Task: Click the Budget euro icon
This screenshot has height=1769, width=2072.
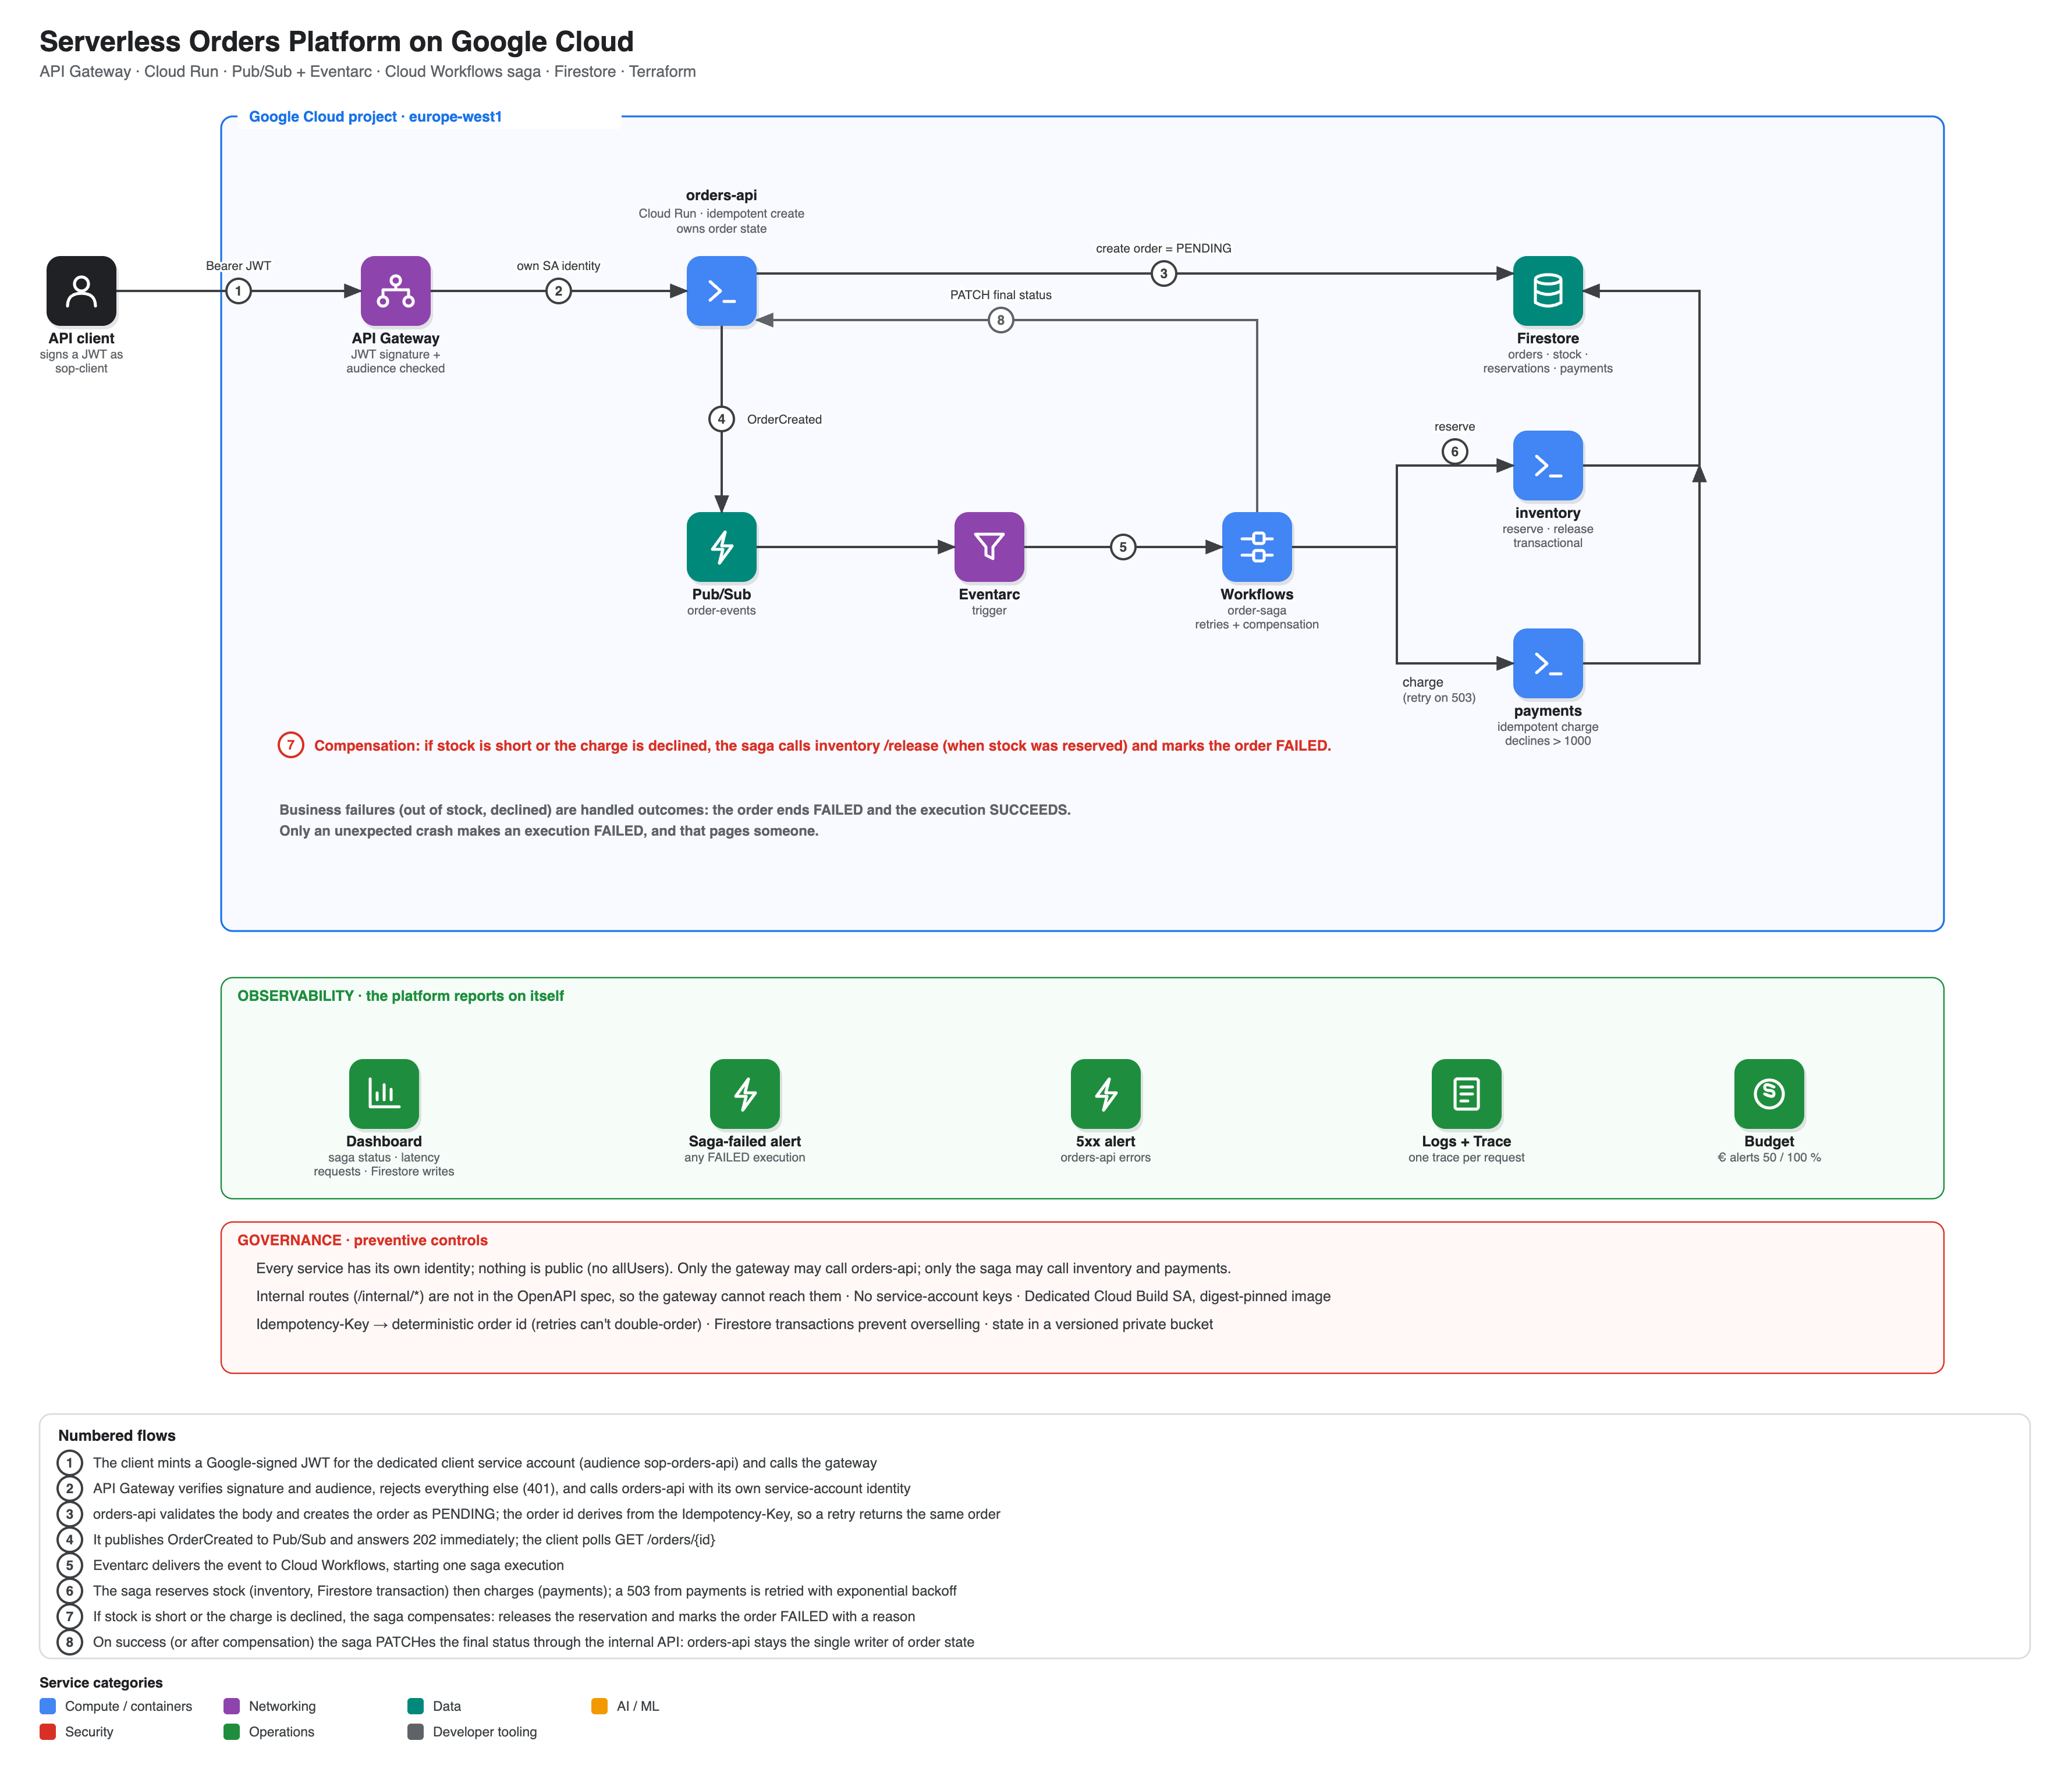Action: (x=1768, y=1093)
